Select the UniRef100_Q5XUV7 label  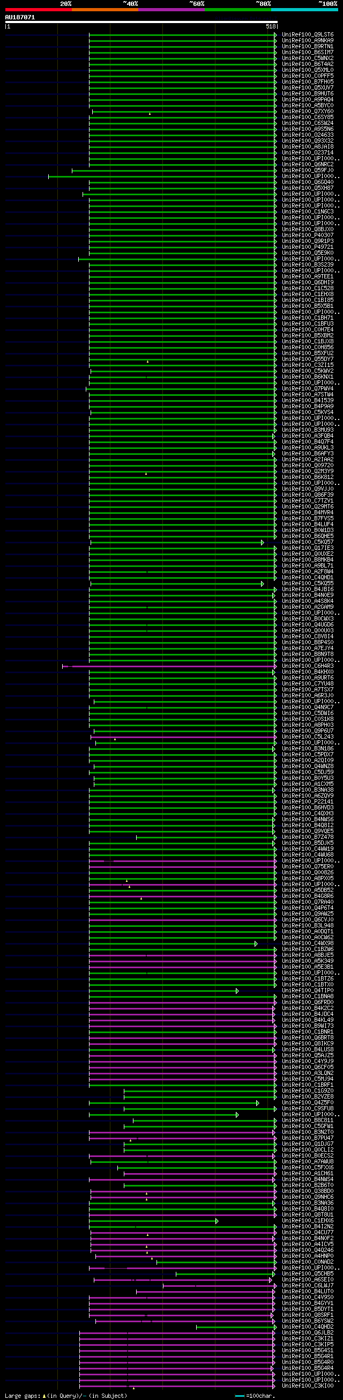coord(308,88)
